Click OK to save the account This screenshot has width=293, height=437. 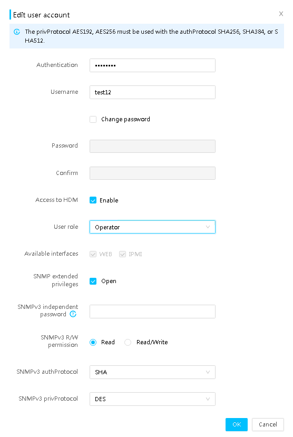click(237, 424)
